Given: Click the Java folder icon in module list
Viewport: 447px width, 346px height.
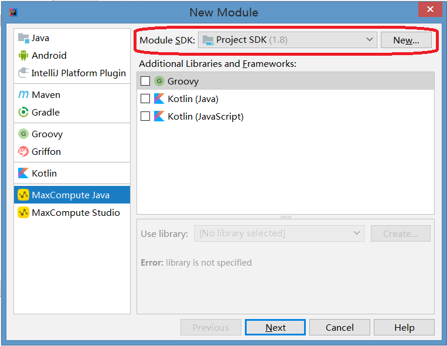Looking at the screenshot, I should (x=23, y=38).
